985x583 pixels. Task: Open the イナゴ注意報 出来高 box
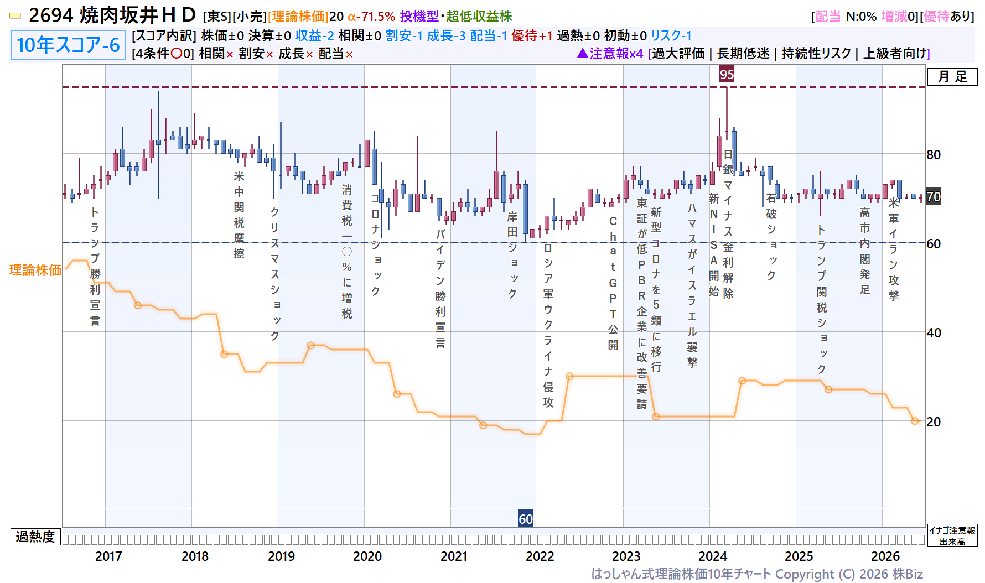[952, 536]
